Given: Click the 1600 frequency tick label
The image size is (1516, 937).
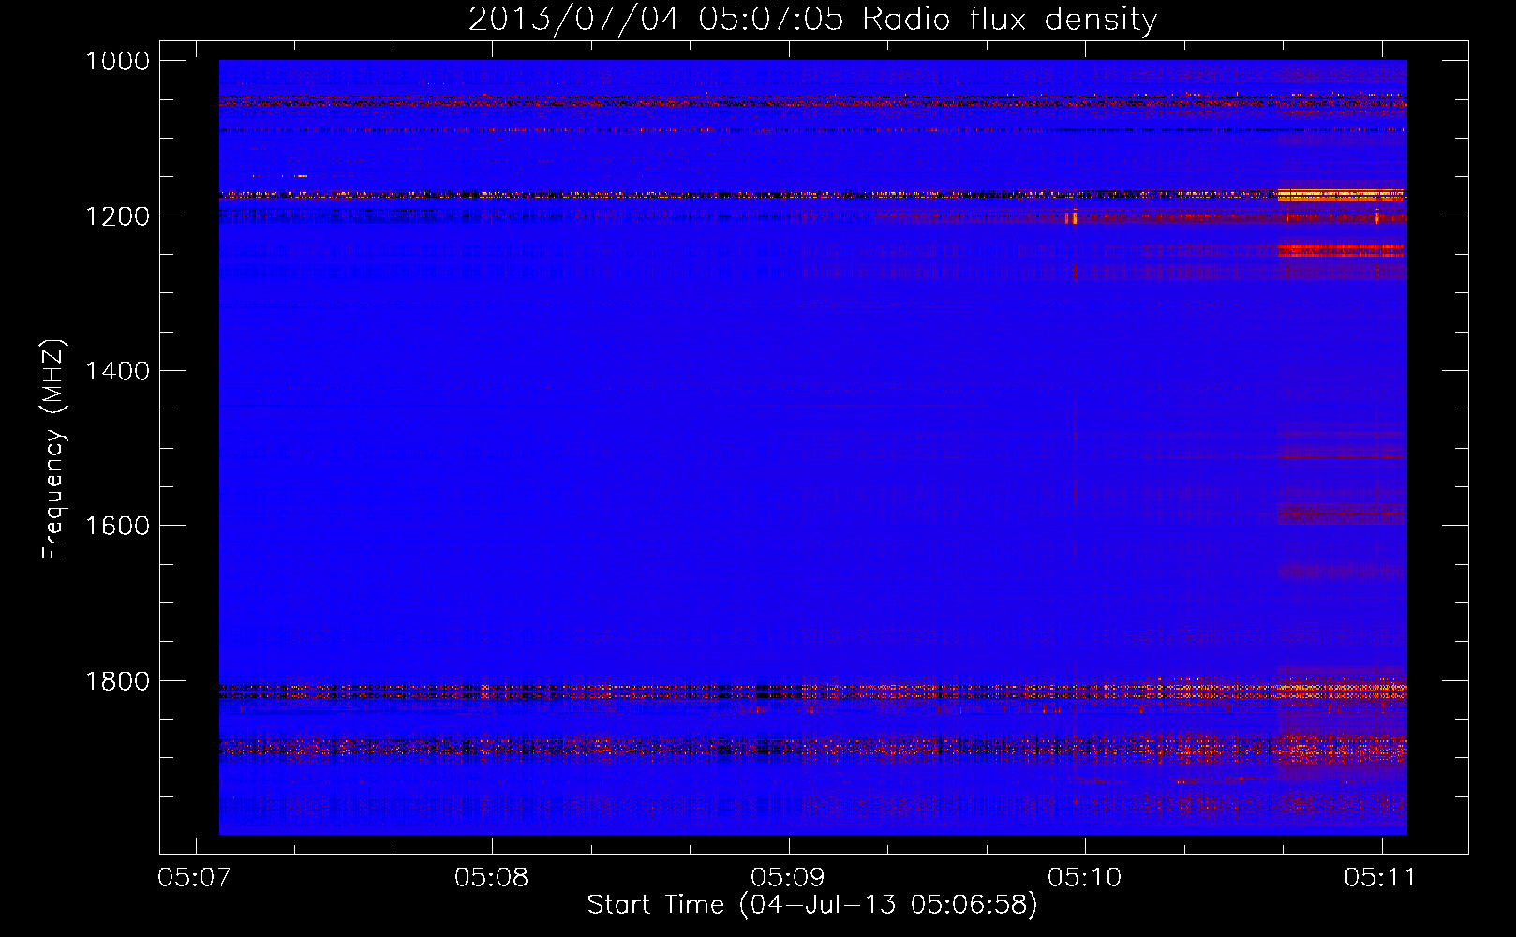Looking at the screenshot, I should coord(117,526).
